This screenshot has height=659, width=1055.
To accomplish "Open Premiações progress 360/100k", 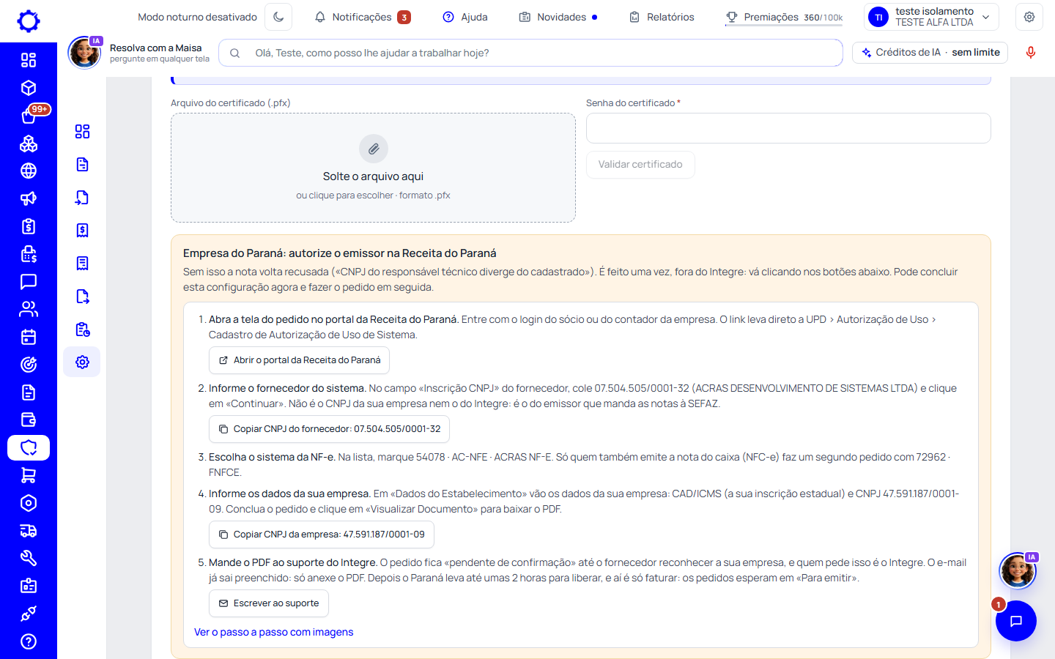I will pos(784,17).
